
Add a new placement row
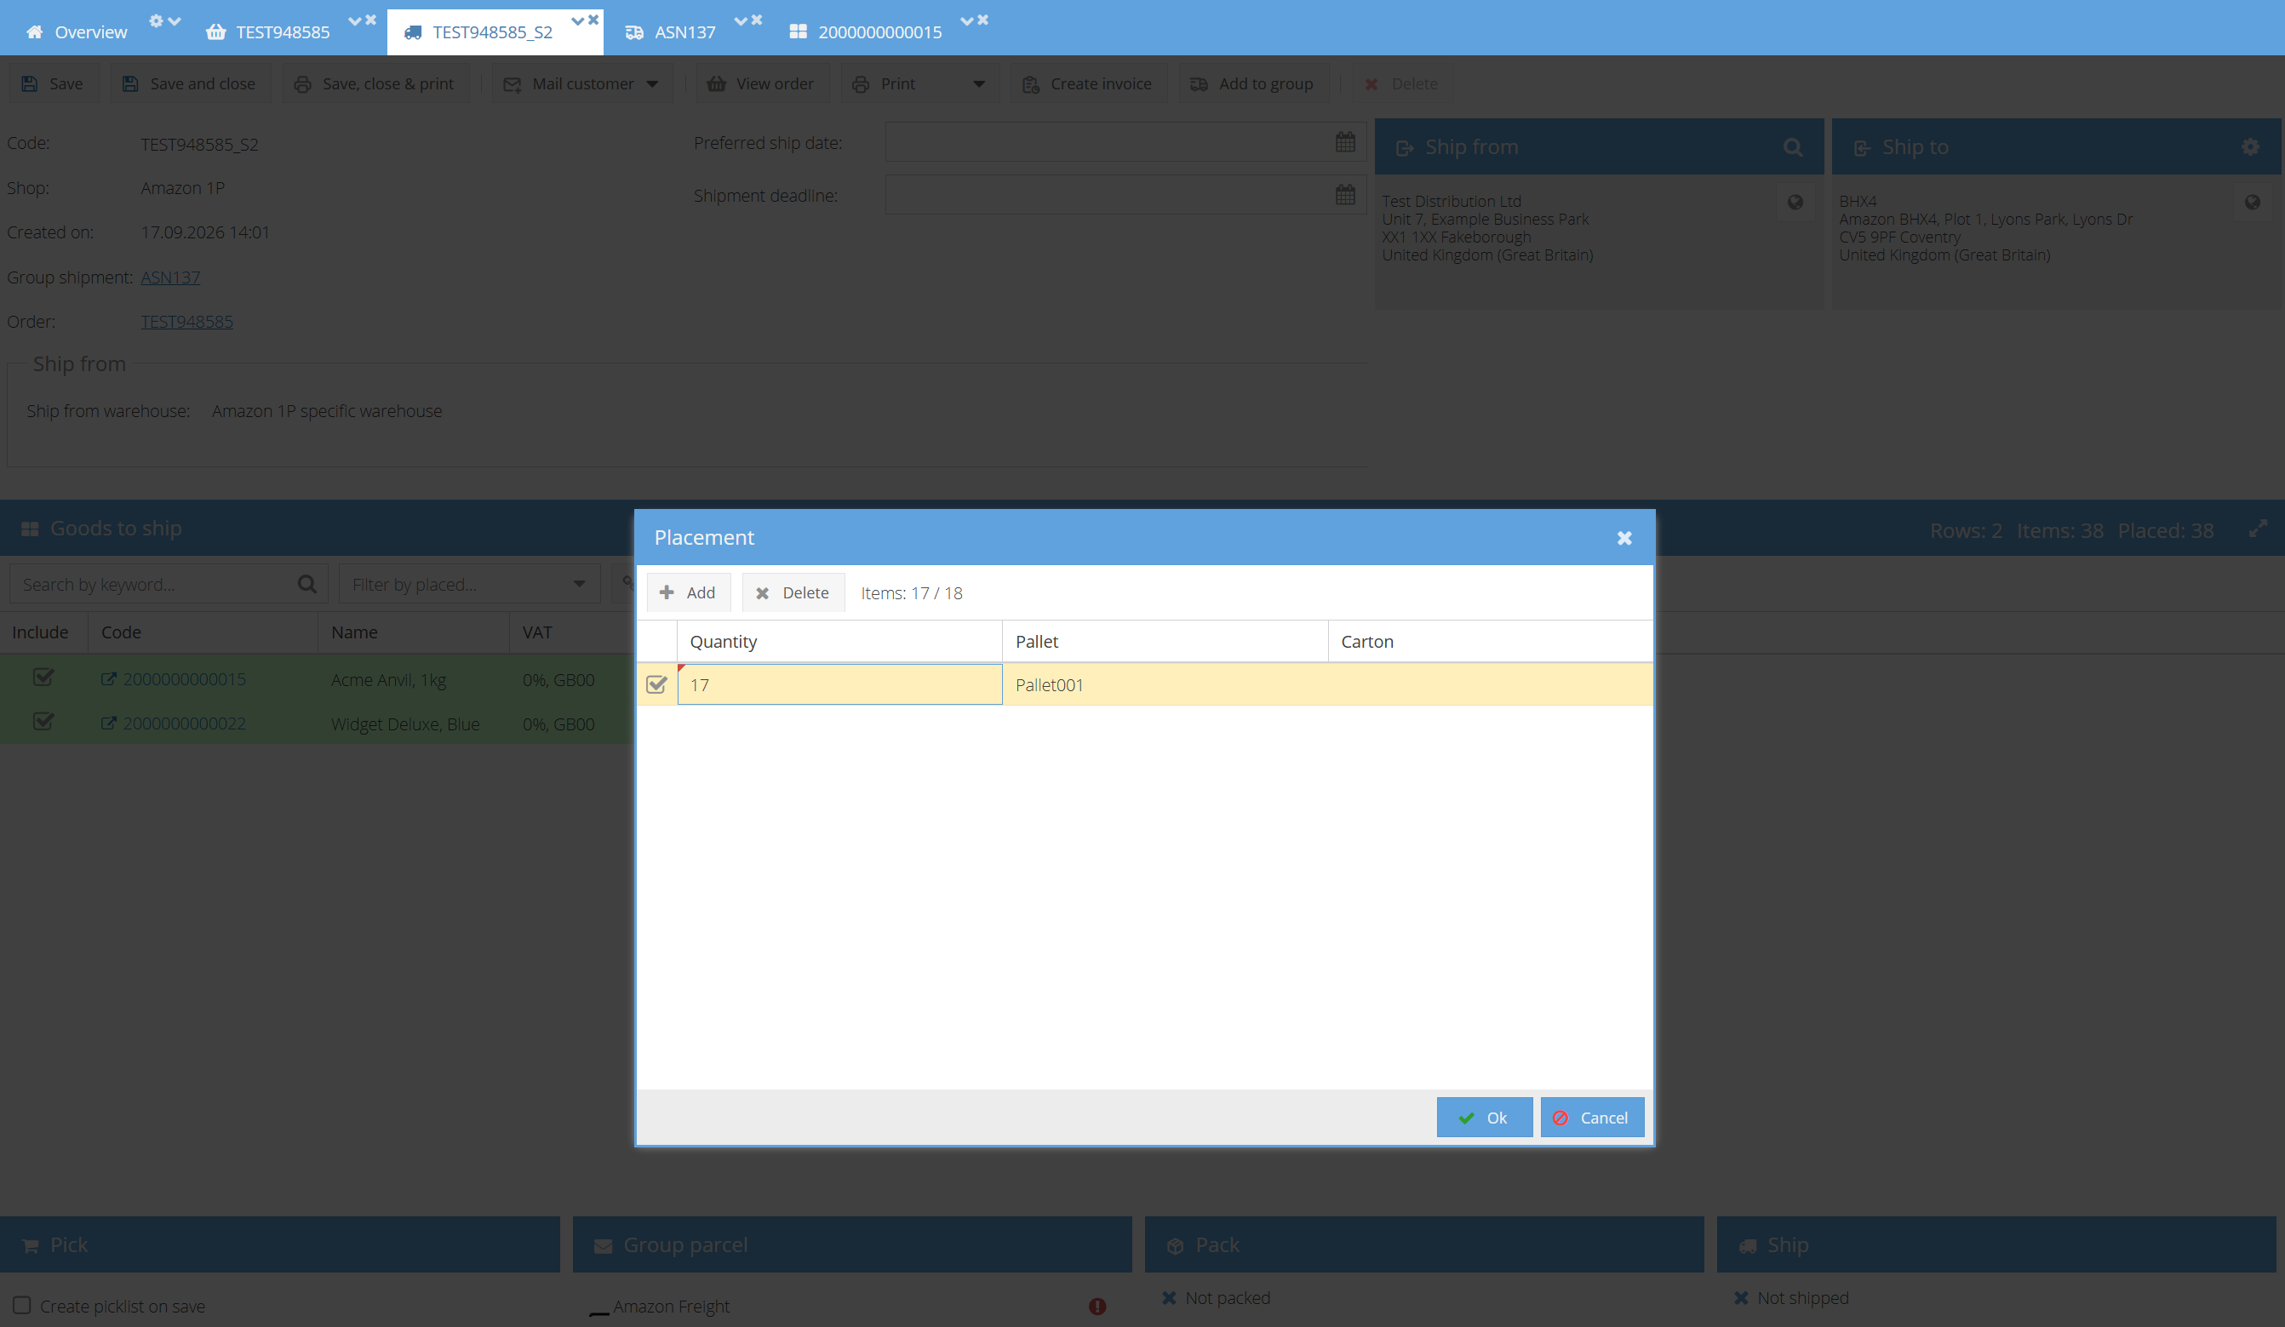(x=688, y=592)
